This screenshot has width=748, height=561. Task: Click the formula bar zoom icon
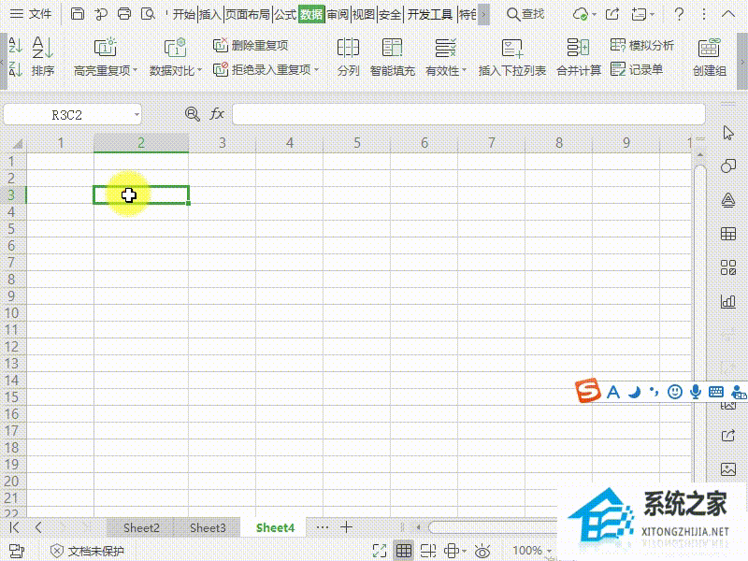(193, 114)
